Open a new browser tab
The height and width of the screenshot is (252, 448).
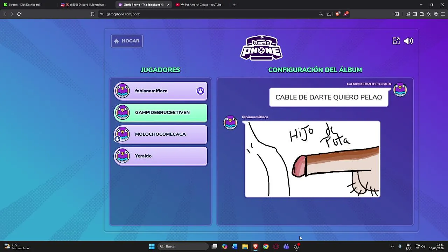pos(234,5)
